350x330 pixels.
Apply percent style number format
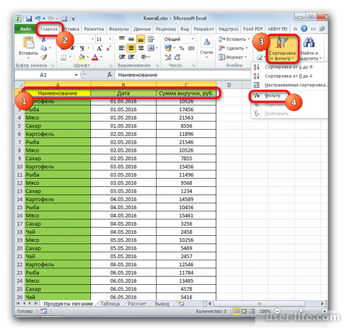pyautogui.click(x=182, y=48)
